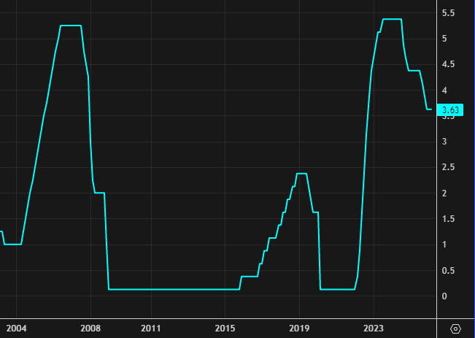Click the 0.5 price scale label
475x338 pixels.
pyautogui.click(x=449, y=270)
